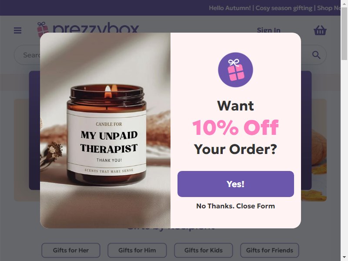The image size is (348, 261).
Task: Choose Gifts for Him category
Action: (137, 250)
